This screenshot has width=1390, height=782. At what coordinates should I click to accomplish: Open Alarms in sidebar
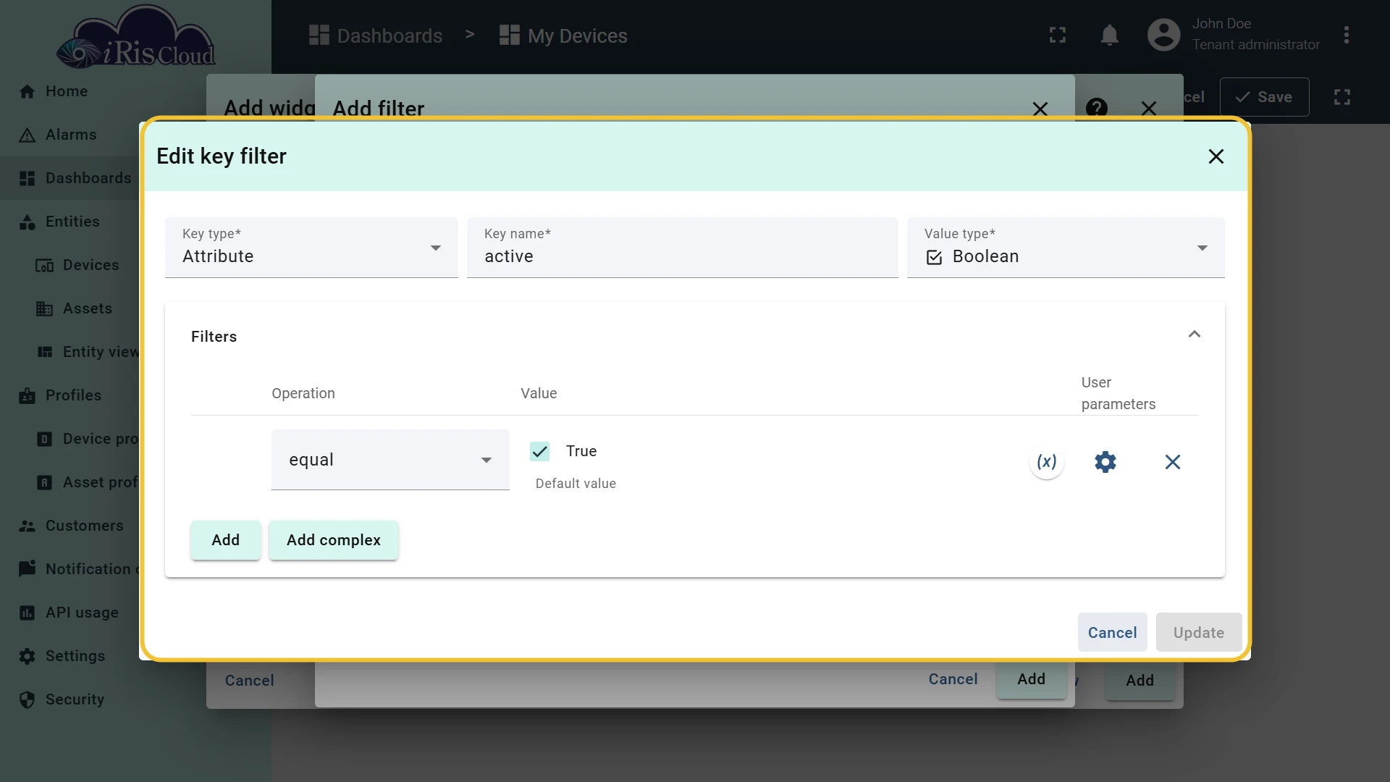71,135
